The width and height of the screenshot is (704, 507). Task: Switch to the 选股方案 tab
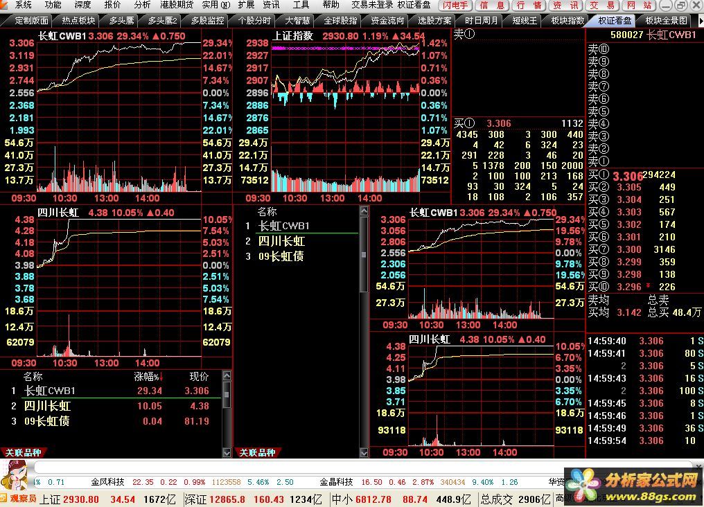click(434, 21)
